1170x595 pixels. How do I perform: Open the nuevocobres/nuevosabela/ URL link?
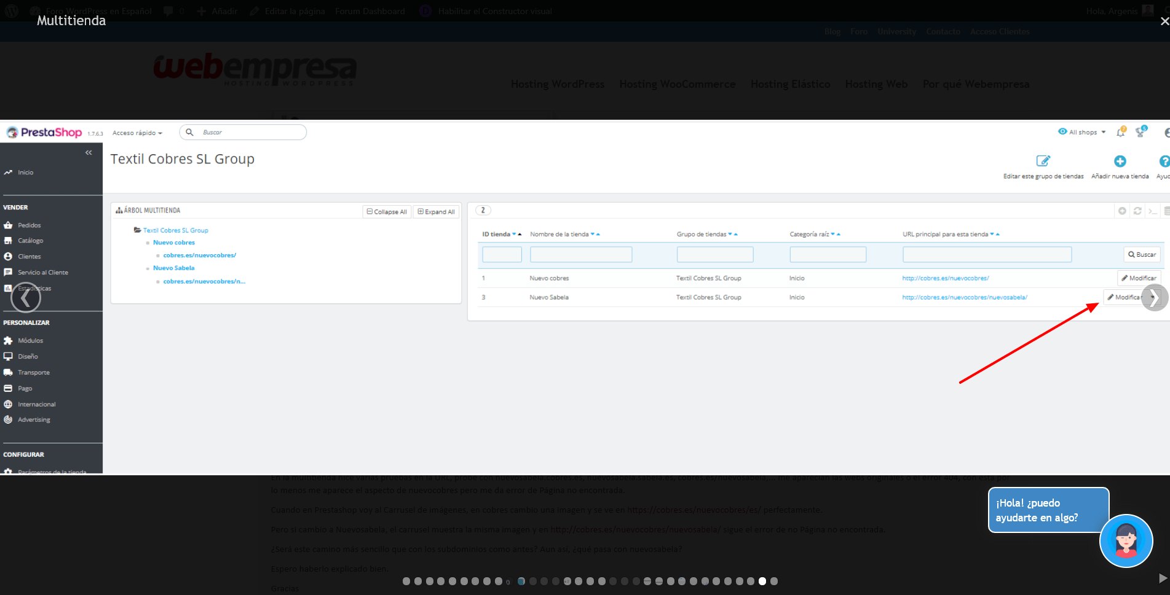[x=965, y=298]
